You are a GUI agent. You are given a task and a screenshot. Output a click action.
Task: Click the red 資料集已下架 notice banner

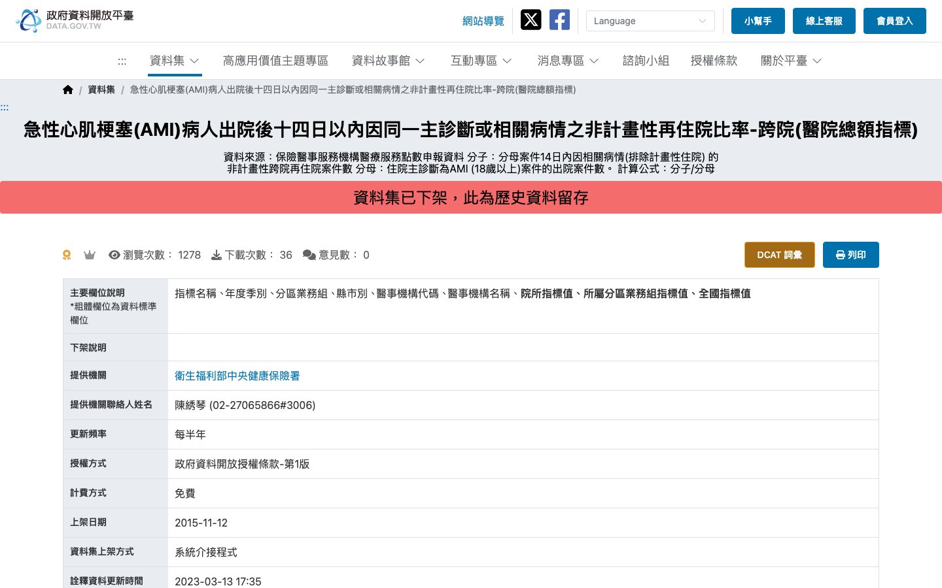[471, 197]
